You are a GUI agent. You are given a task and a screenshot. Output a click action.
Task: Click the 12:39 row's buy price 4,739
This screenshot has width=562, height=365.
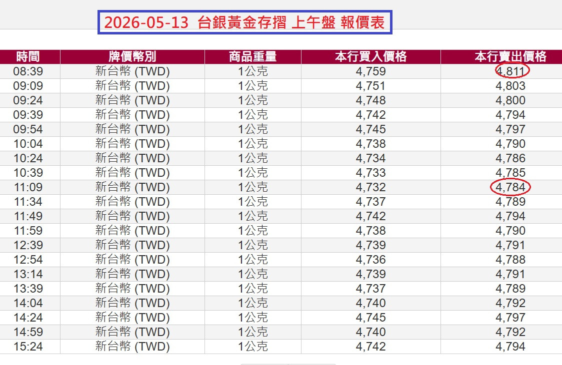coord(370,245)
